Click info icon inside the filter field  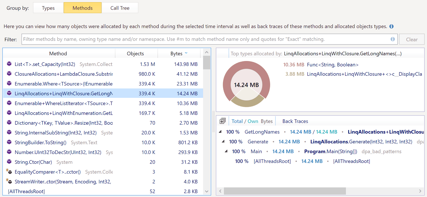coord(393,39)
